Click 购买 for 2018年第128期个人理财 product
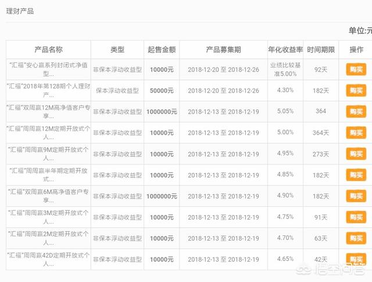The height and width of the screenshot is (282, 372). (x=356, y=90)
